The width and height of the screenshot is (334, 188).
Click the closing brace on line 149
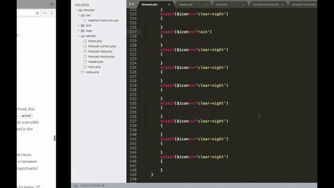coord(152,174)
